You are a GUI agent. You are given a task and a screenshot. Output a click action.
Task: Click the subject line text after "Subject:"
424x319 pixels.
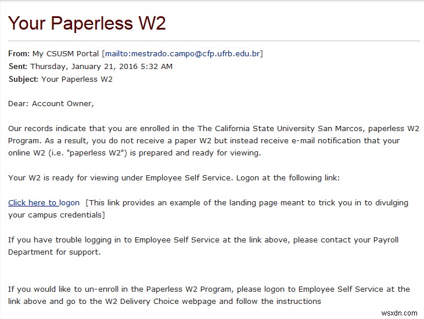[x=77, y=79]
